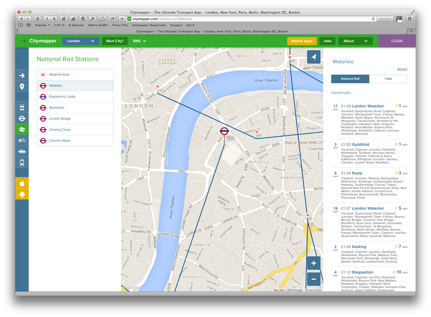
Task: Click the LOGIN button
Action: (397, 41)
